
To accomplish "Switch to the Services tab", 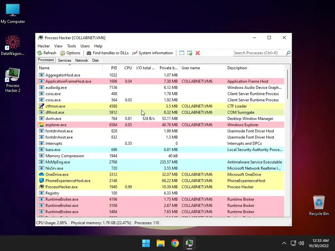I will click(x=64, y=60).
